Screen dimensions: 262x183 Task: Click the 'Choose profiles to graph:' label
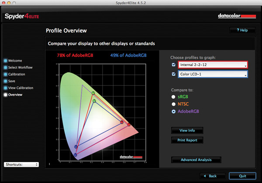[193, 58]
